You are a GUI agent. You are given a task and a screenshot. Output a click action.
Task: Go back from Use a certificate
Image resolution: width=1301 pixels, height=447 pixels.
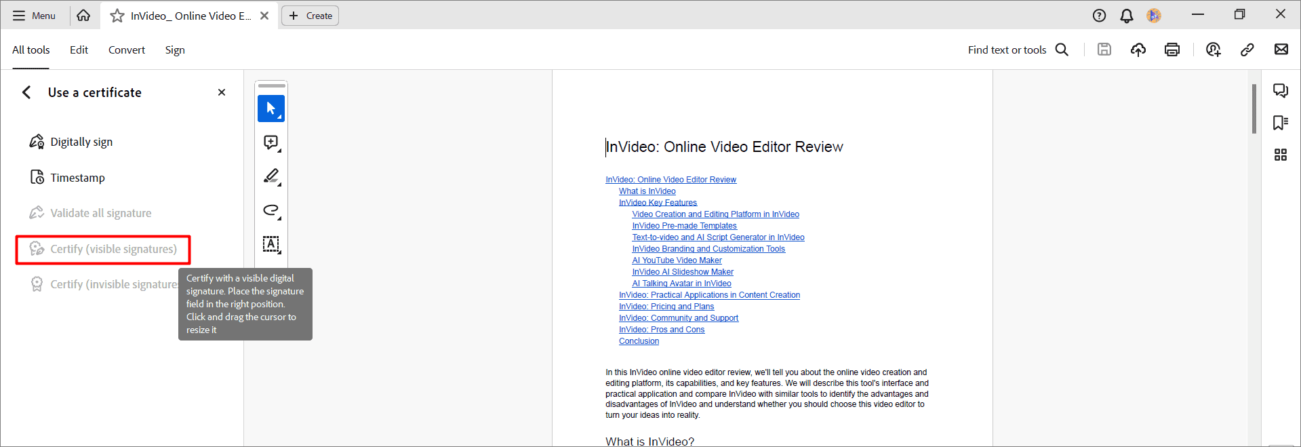[26, 92]
